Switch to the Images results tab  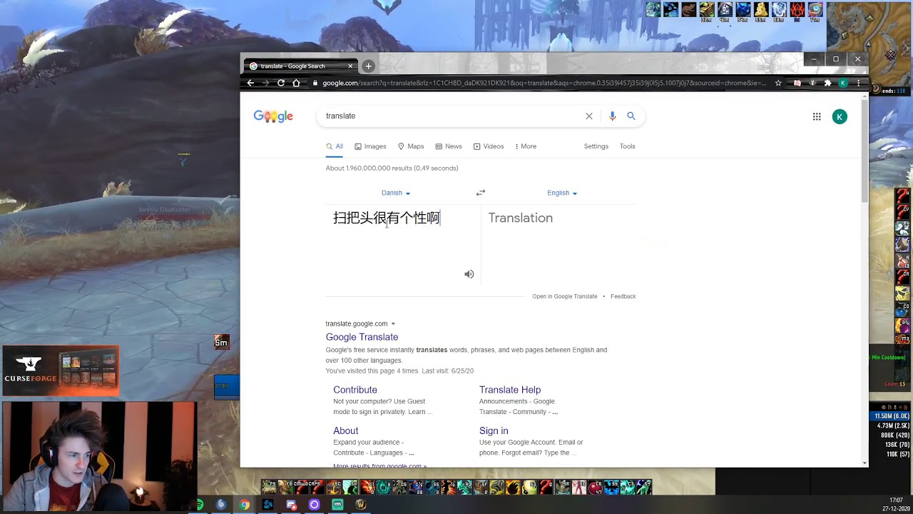[x=370, y=146]
